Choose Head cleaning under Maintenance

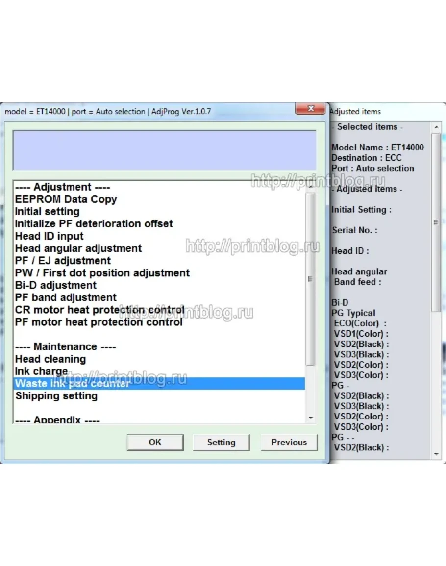pyautogui.click(x=50, y=359)
